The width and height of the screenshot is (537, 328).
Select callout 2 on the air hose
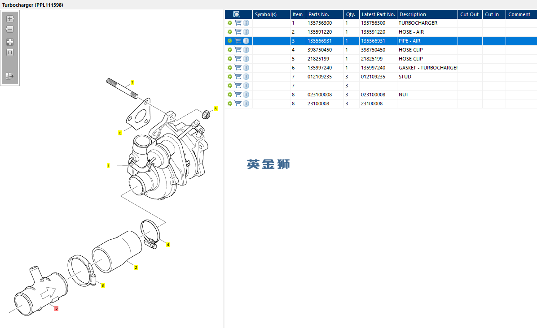click(x=136, y=268)
